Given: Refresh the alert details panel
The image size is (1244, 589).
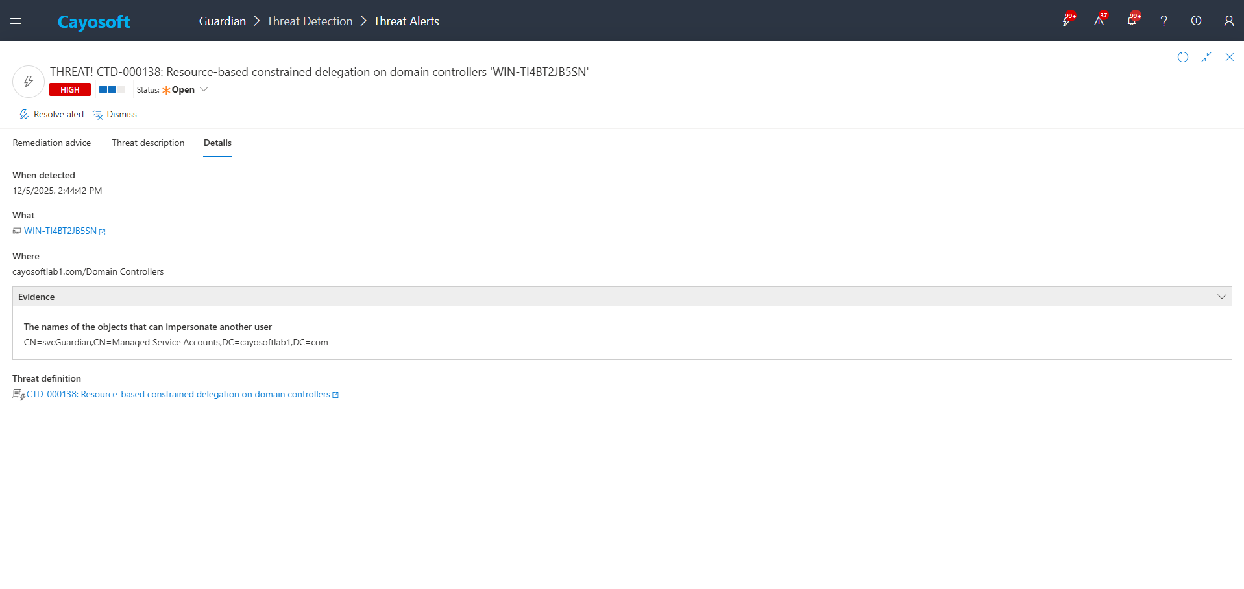Looking at the screenshot, I should click(1183, 57).
